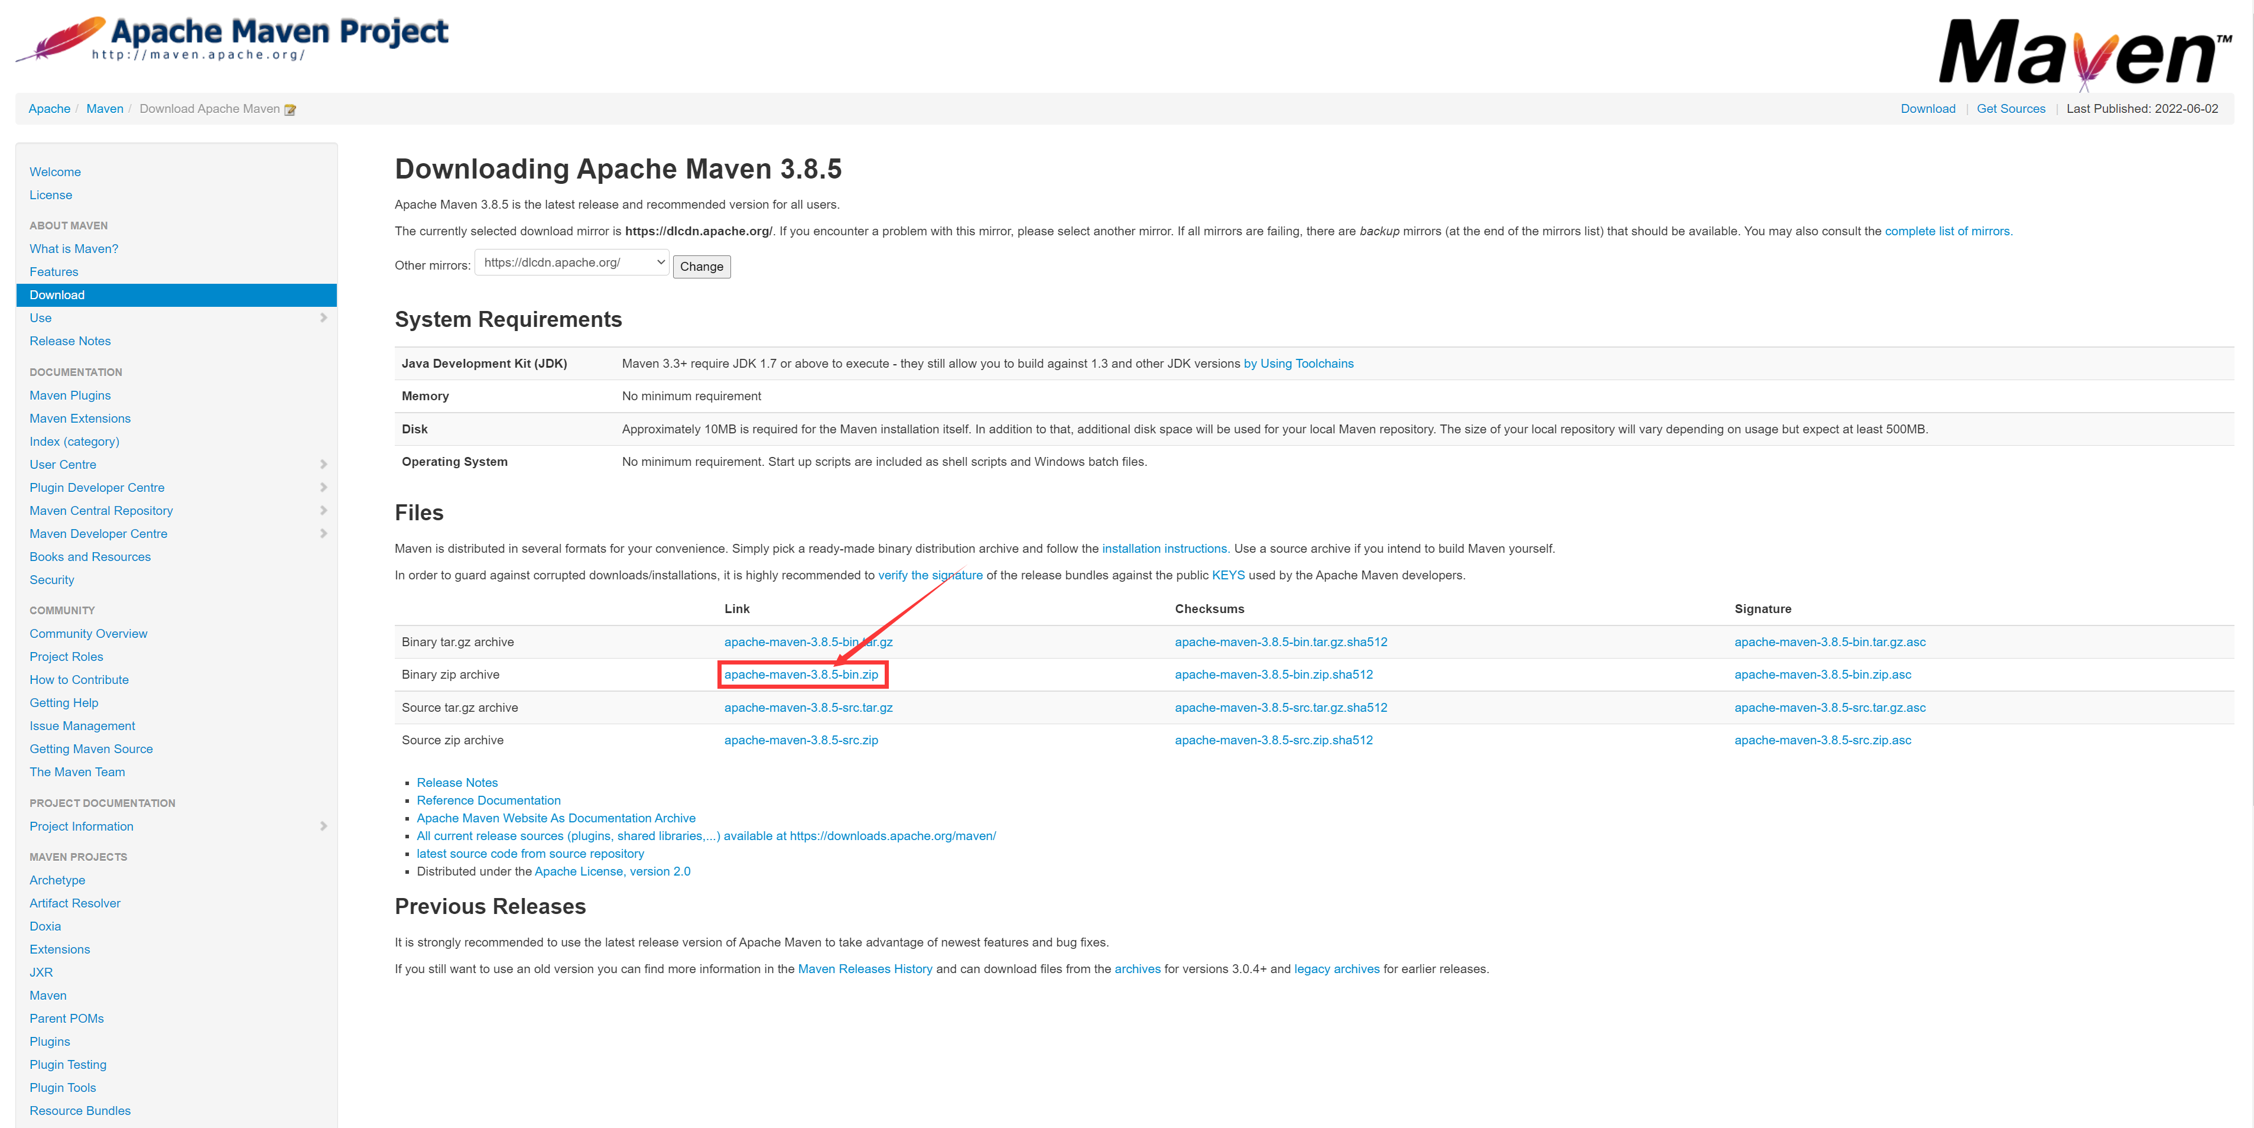Click the edit icon beside Download Apache Maven
Image resolution: width=2254 pixels, height=1128 pixels.
tap(291, 111)
